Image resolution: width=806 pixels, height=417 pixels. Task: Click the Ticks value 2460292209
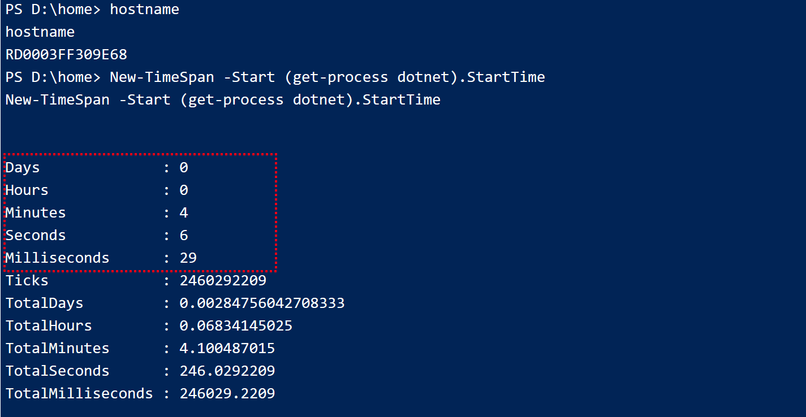[x=223, y=281]
